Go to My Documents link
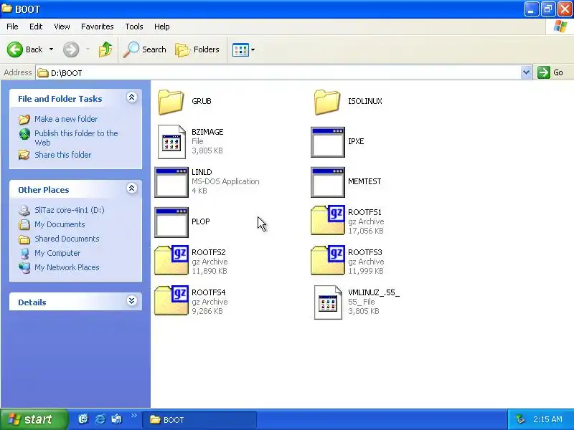The width and height of the screenshot is (574, 430). [60, 224]
